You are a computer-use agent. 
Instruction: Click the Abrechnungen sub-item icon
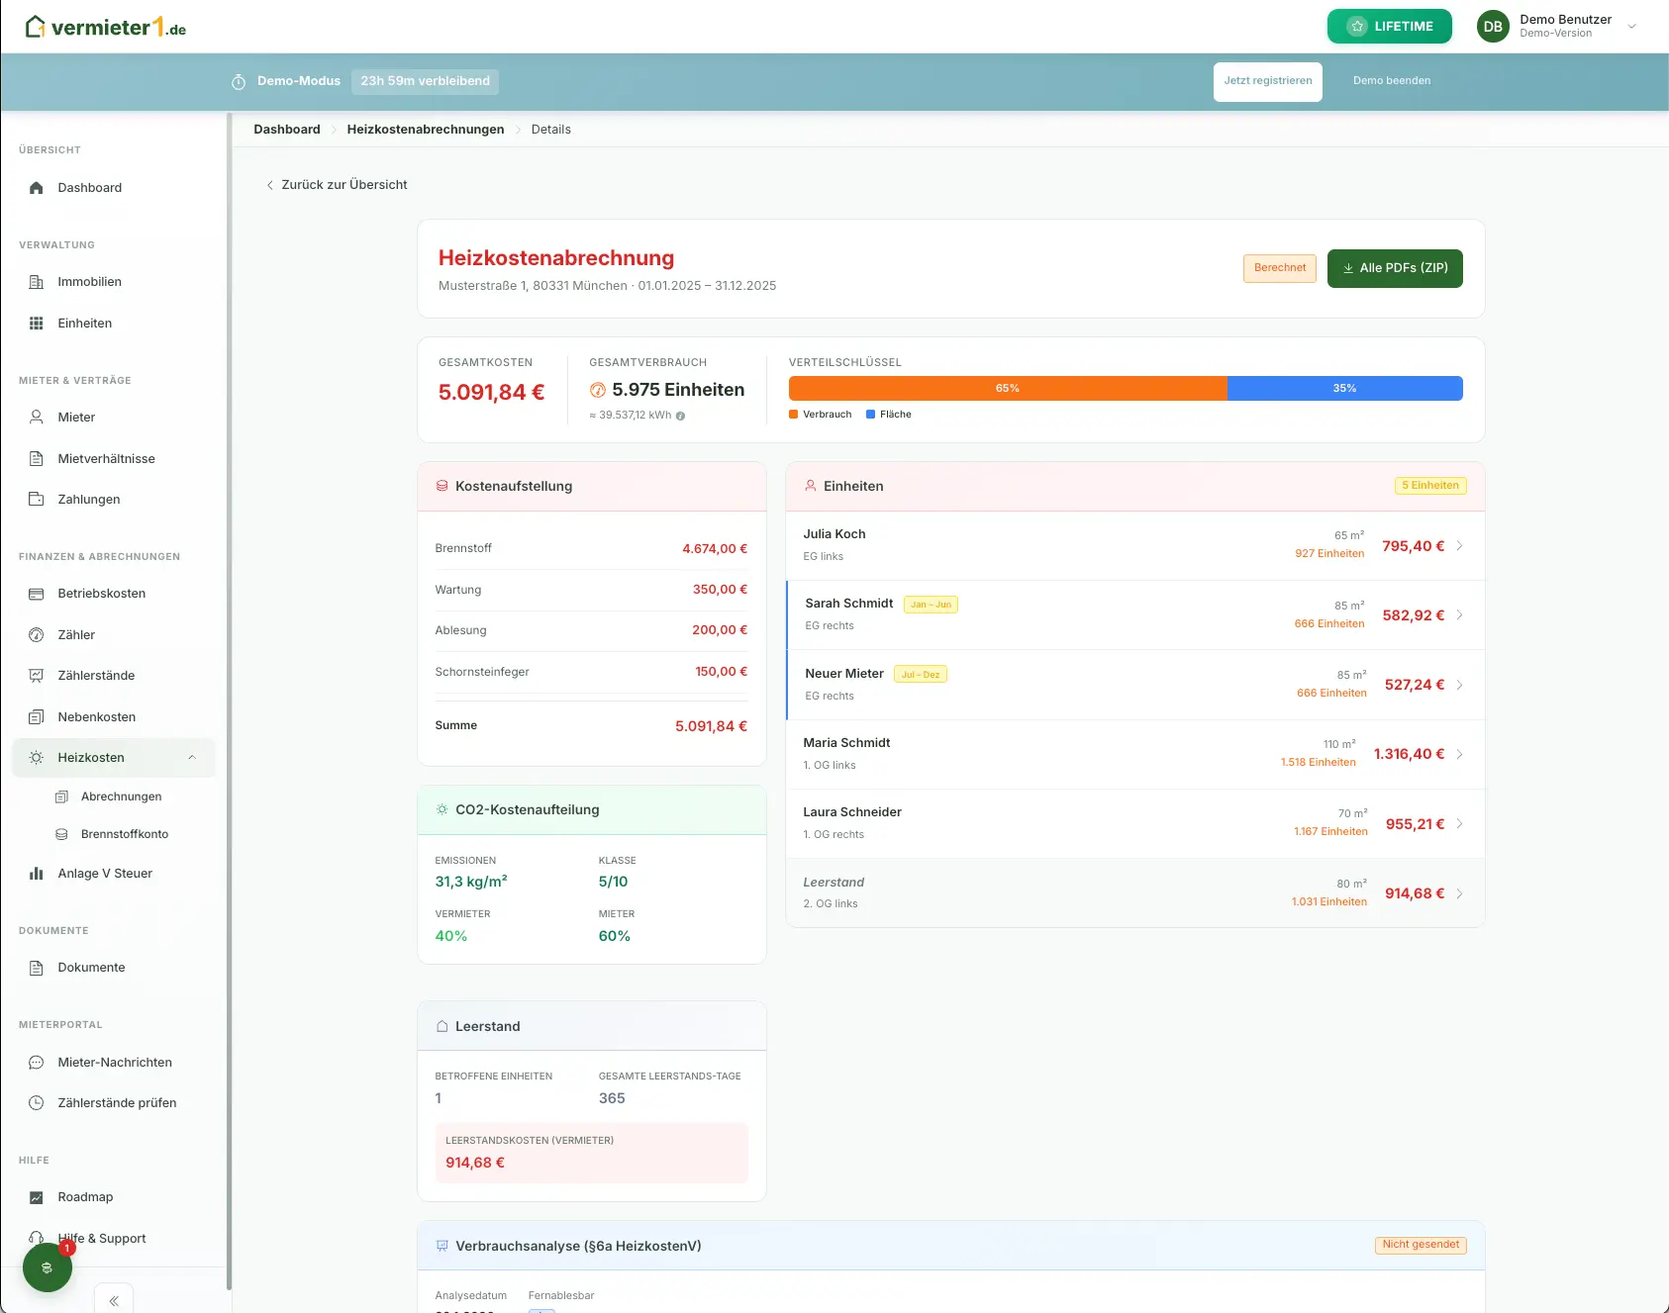point(61,797)
